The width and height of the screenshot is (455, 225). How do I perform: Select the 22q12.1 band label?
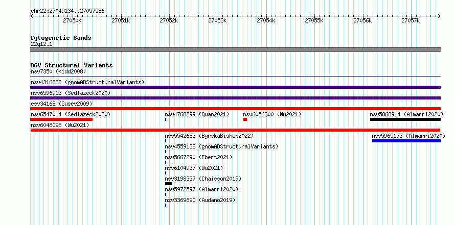pos(41,44)
